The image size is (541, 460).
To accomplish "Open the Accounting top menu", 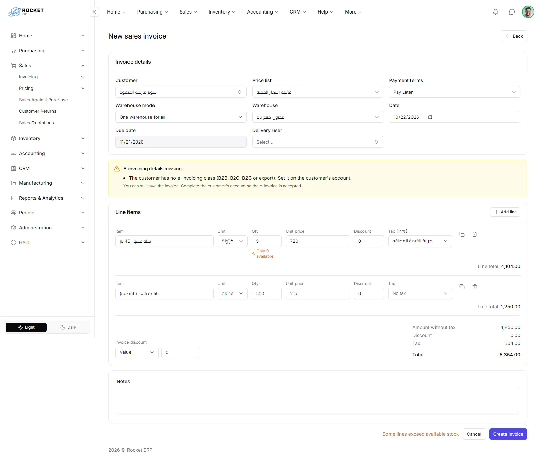I will 262,12.
